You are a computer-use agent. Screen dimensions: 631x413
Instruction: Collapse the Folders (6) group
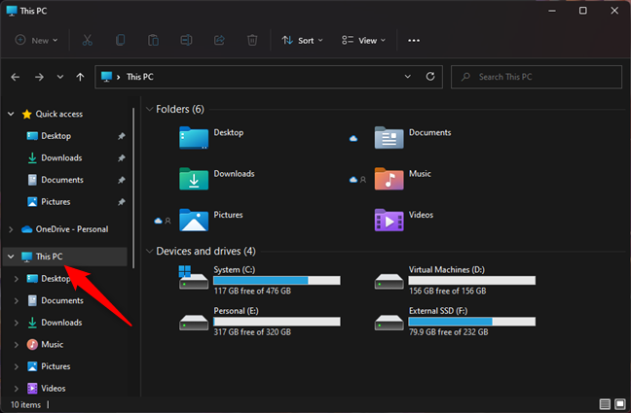(149, 109)
